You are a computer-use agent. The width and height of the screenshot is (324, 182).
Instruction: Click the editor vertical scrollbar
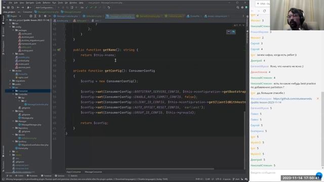pos(245,141)
